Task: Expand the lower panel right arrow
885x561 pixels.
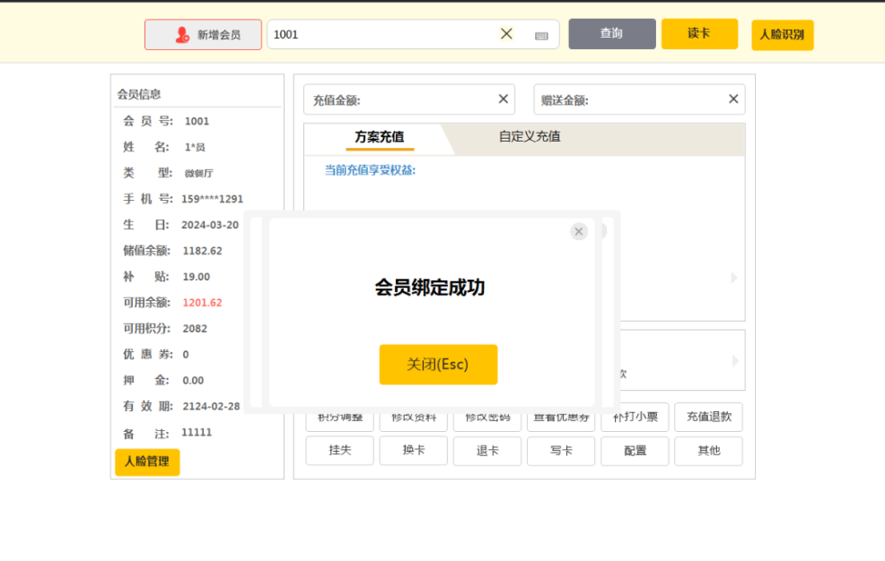Action: (735, 361)
